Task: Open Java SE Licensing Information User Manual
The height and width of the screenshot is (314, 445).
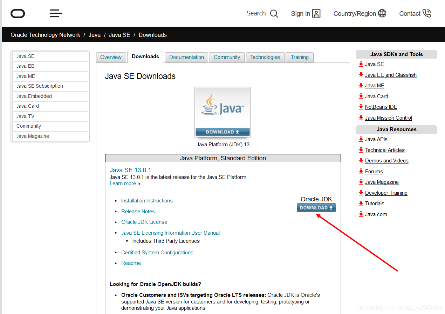Action: click(x=170, y=233)
